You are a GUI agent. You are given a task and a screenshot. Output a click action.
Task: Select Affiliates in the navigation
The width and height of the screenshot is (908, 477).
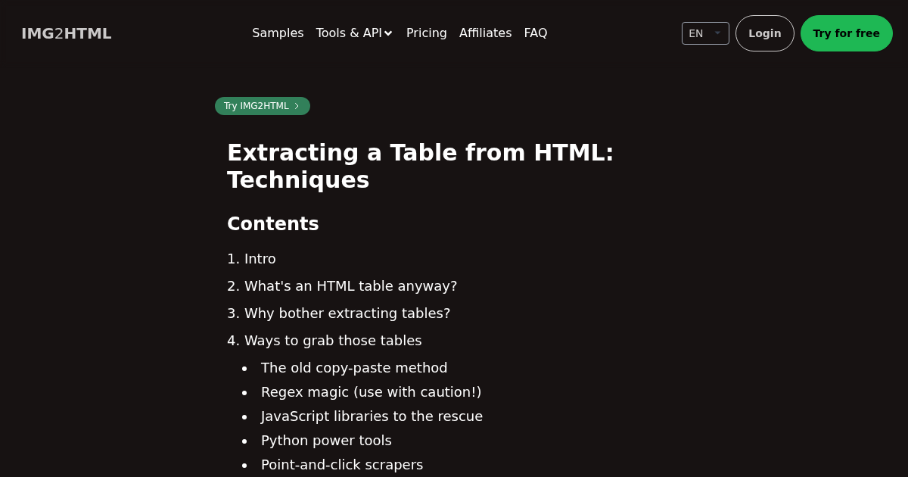[485, 33]
